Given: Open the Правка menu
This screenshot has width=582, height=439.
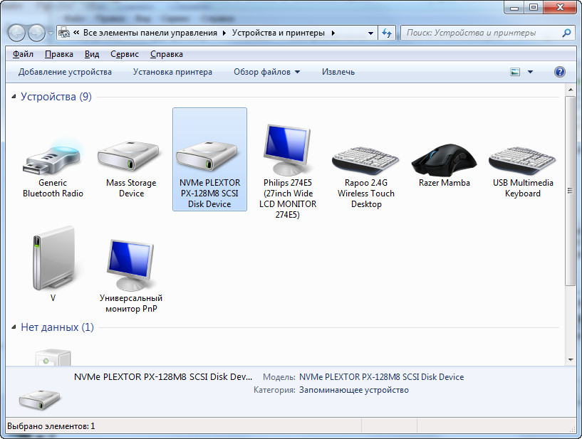Looking at the screenshot, I should 59,54.
